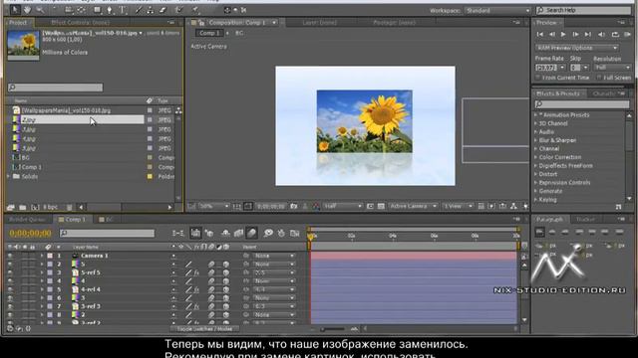This screenshot has width=638, height=358.
Task: Jump to first frame in Preview
Action: 540,35
